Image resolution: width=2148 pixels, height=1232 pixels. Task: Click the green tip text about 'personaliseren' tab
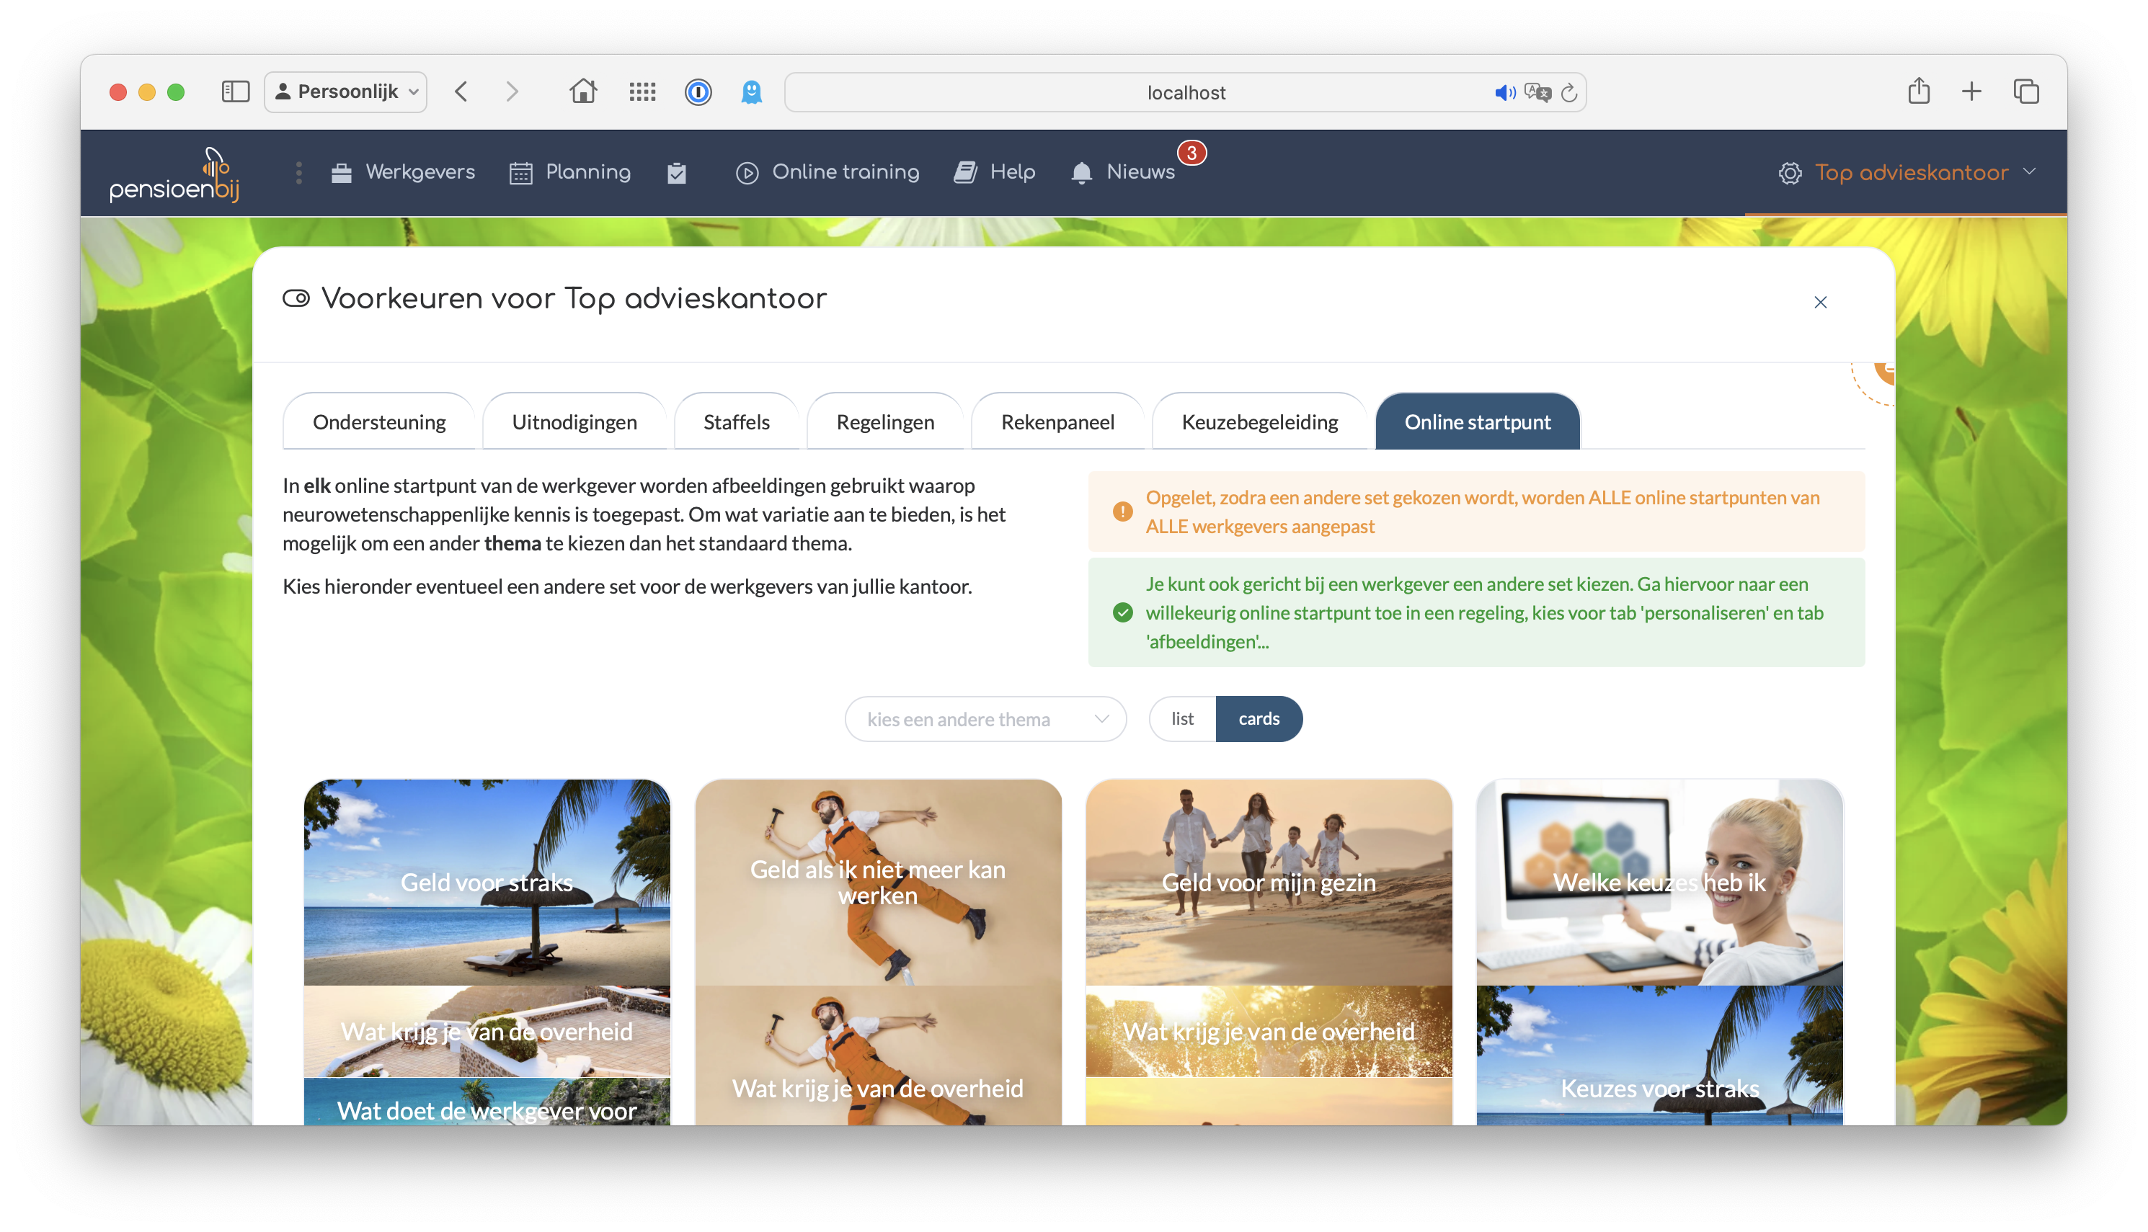[x=1484, y=612]
